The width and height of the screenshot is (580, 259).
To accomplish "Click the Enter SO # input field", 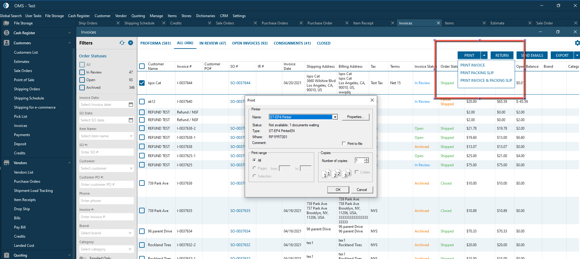I will pyautogui.click(x=106, y=152).
